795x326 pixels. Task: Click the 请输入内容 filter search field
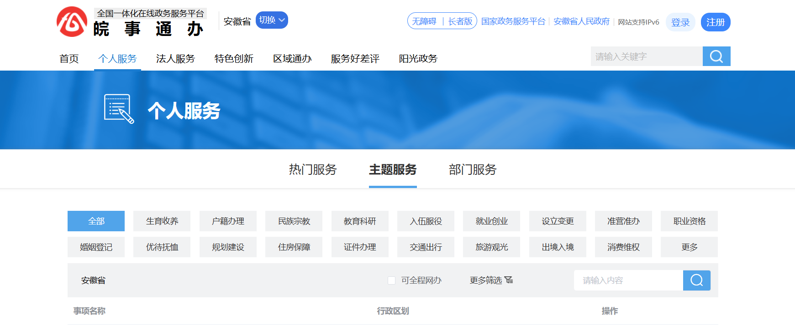[628, 280]
